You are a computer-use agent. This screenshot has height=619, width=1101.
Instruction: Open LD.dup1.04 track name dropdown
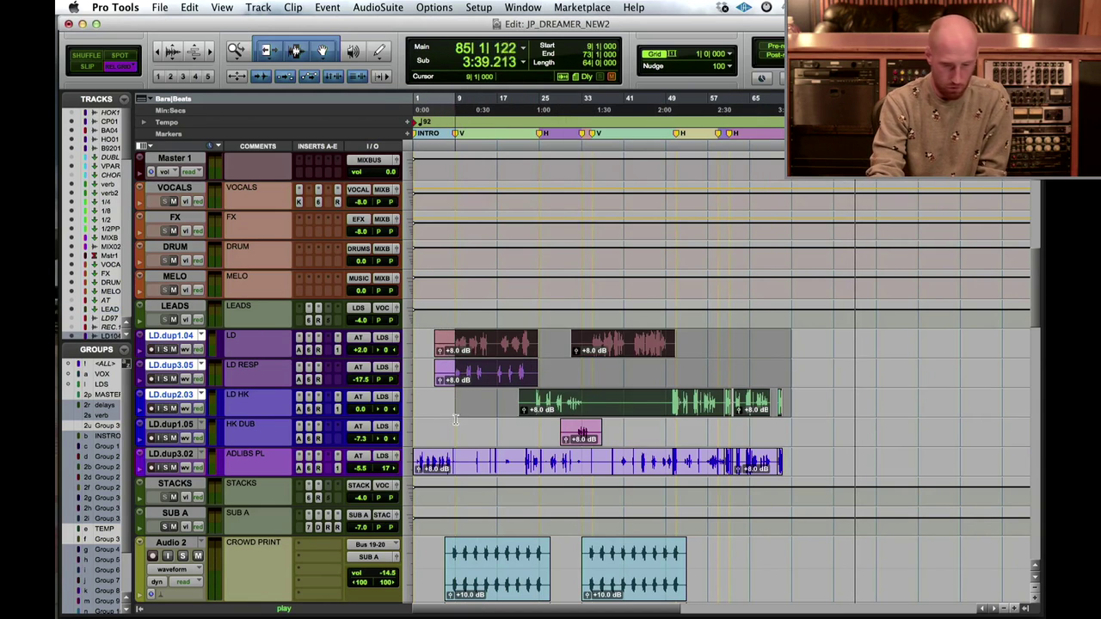tap(201, 335)
